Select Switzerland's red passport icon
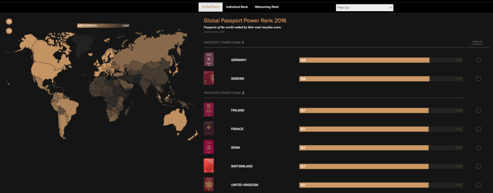The height and width of the screenshot is (193, 493). 208,166
